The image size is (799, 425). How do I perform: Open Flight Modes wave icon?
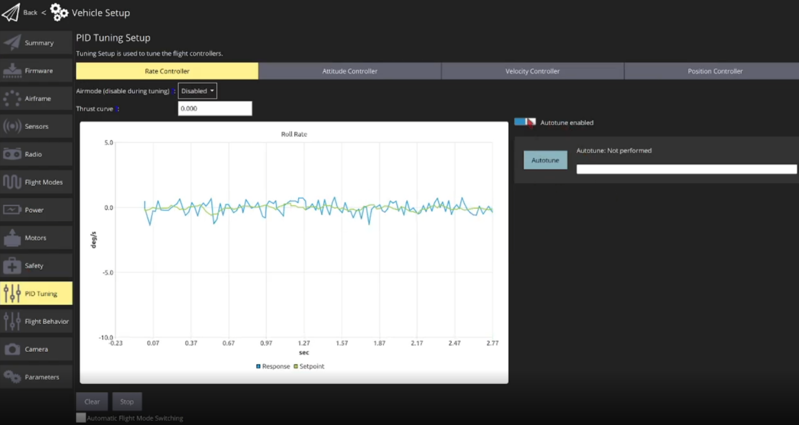point(12,182)
